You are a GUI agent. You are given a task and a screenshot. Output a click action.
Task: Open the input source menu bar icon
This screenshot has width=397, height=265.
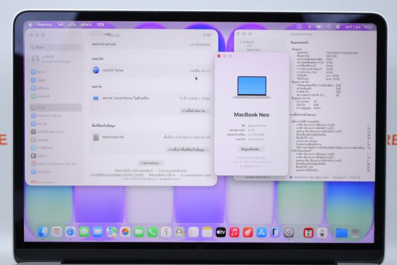299,26
